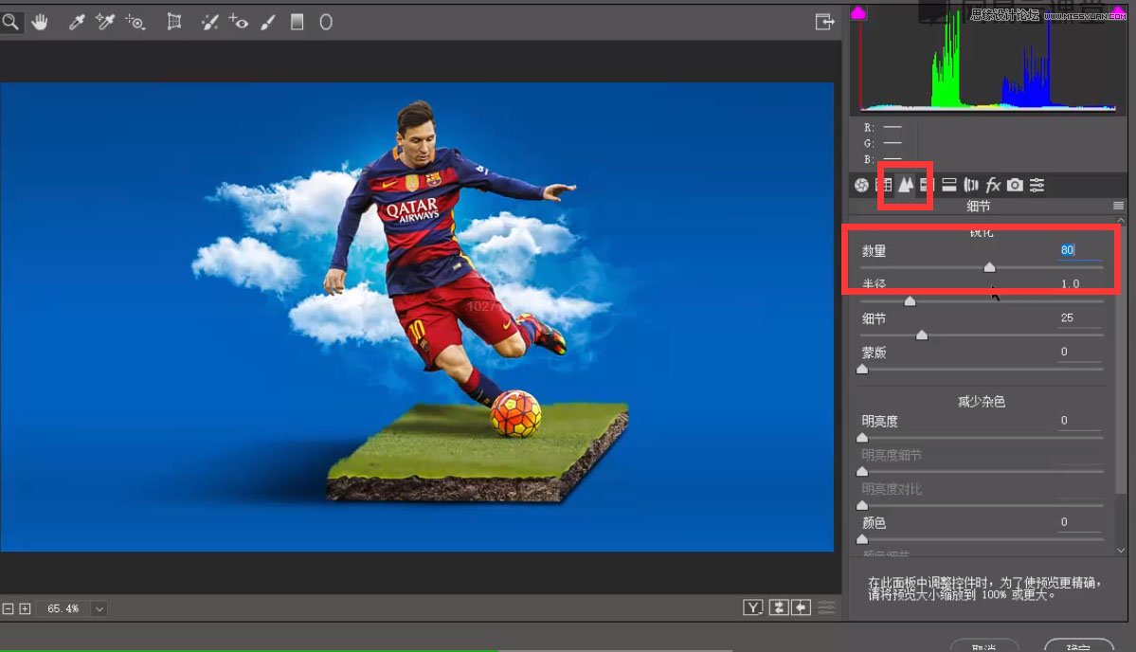Toggle full screen mode icon
The image size is (1136, 652).
click(824, 22)
